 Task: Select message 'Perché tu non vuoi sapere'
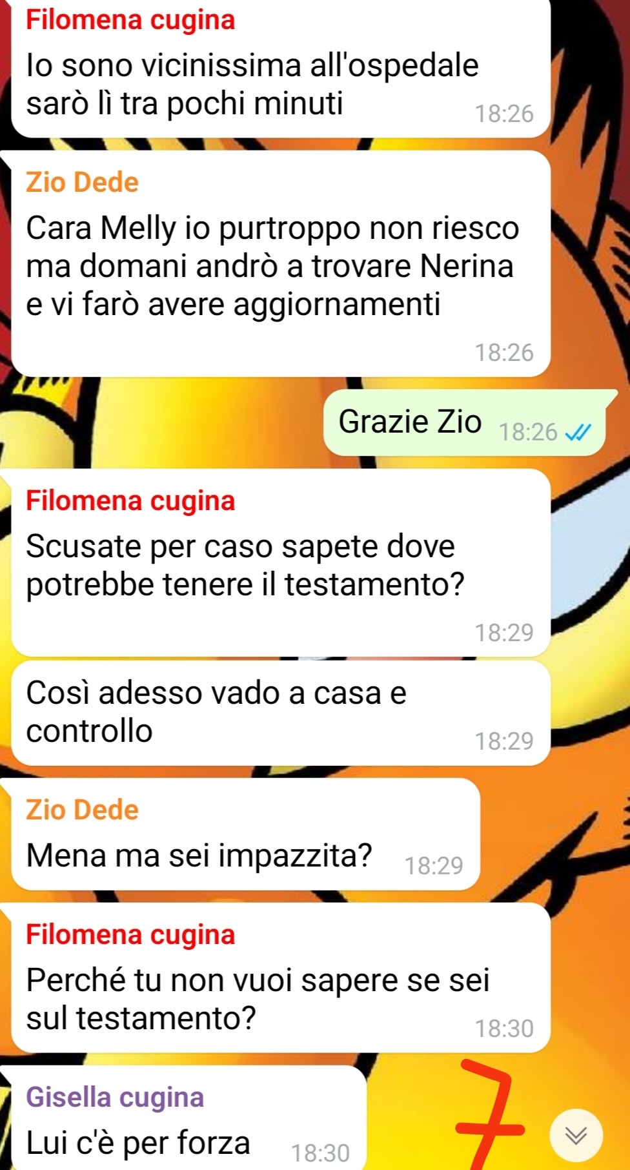281,978
